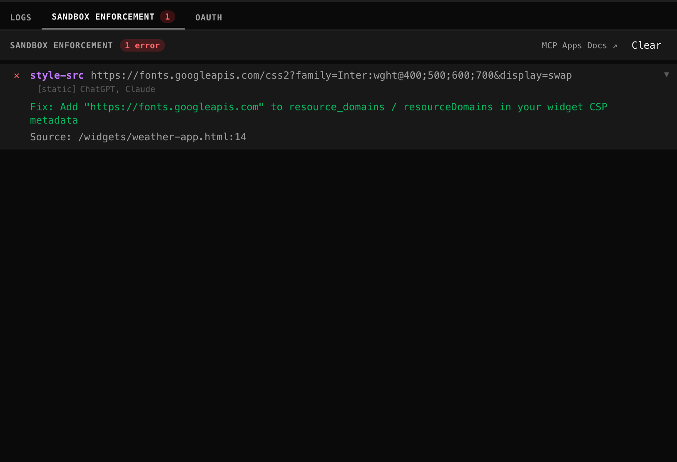
Task: Click the 1 error badge
Action: (x=142, y=45)
